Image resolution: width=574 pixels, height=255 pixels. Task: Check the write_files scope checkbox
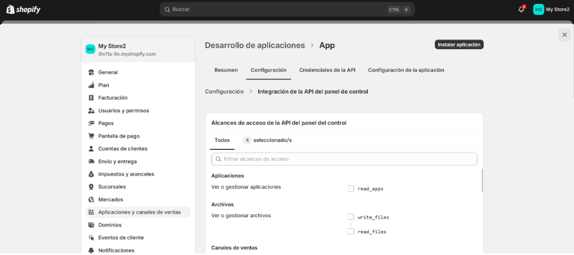point(351,217)
